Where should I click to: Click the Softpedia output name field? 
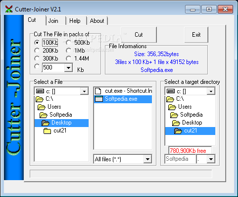pyautogui.click(x=180, y=159)
